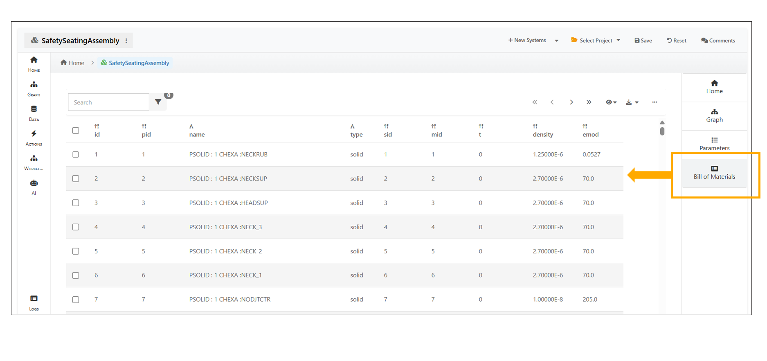Open the Data section in left sidebar
767x361 pixels.
click(x=34, y=113)
